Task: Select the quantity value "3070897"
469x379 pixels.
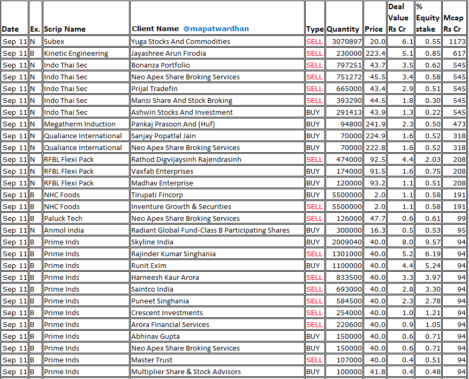Action: click(344, 41)
